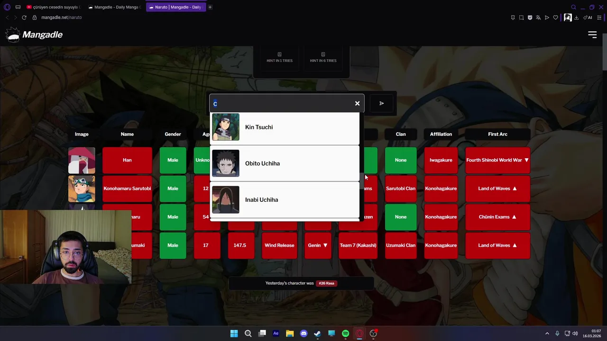The height and width of the screenshot is (341, 607).
Task: Click the Hint in 6 tries box
Action: (x=323, y=57)
